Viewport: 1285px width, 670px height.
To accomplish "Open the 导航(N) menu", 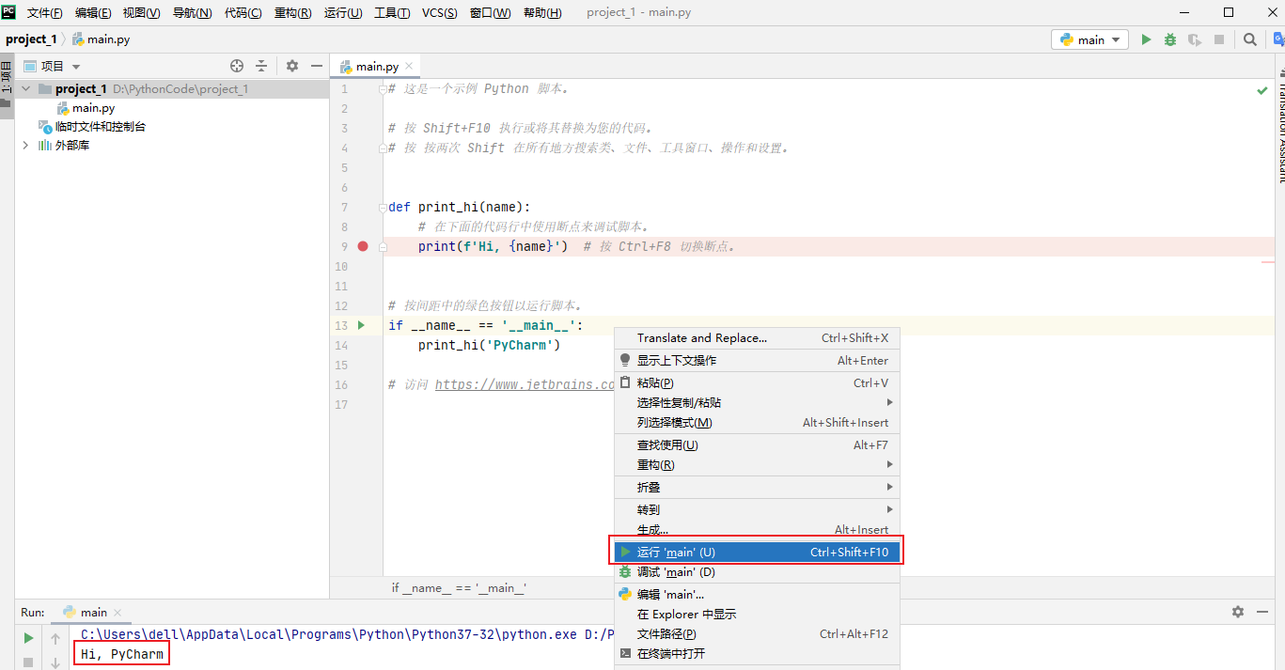I will coord(192,13).
